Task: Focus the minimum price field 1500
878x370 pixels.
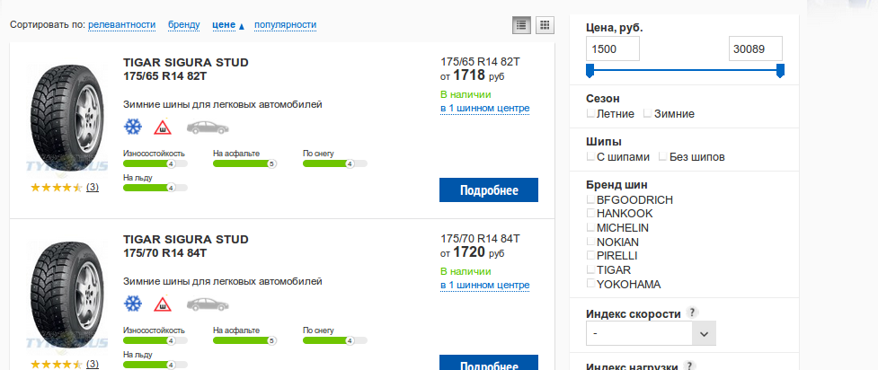Action: coord(613,48)
